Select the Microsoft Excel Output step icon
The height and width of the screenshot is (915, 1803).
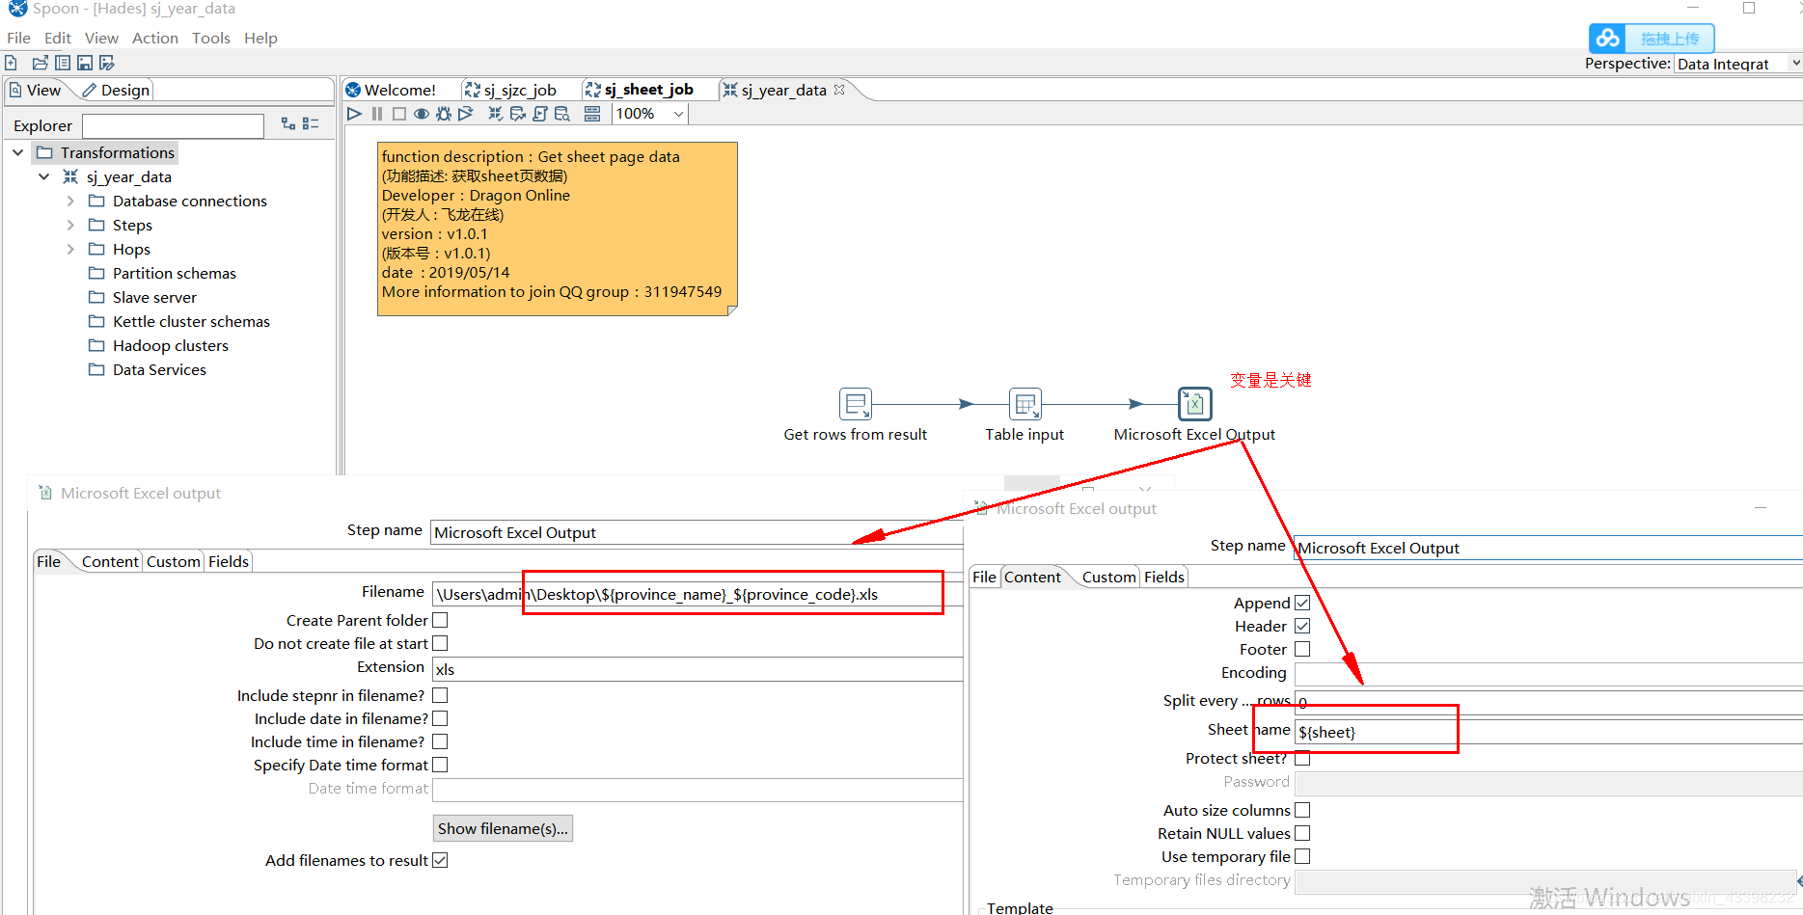point(1195,404)
